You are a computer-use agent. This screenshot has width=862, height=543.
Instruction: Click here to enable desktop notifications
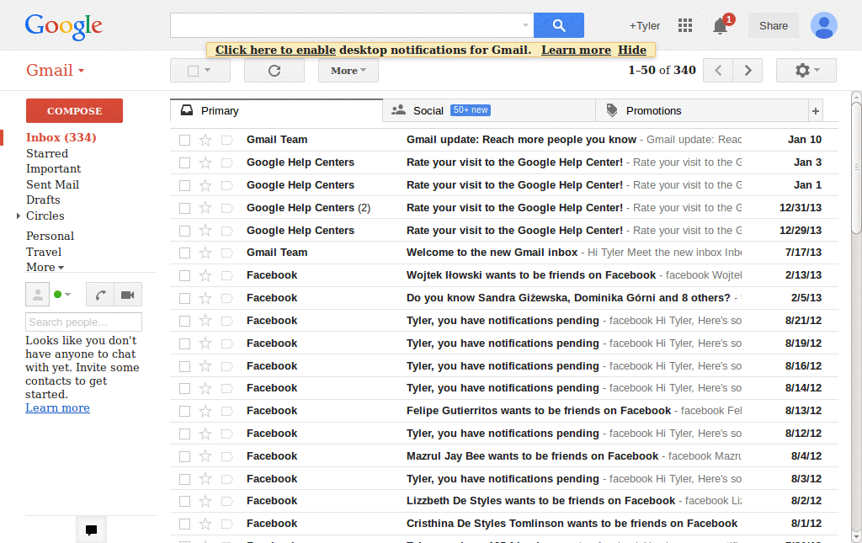pos(275,50)
